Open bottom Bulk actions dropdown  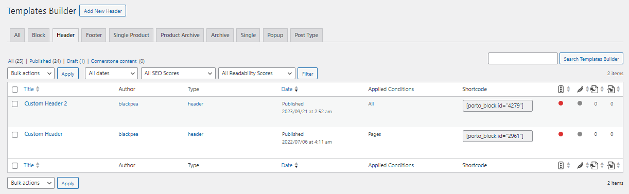coord(31,183)
